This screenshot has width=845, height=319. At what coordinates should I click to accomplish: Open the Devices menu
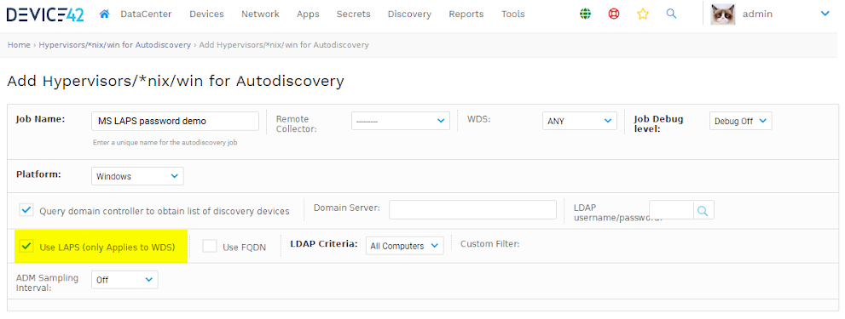206,14
